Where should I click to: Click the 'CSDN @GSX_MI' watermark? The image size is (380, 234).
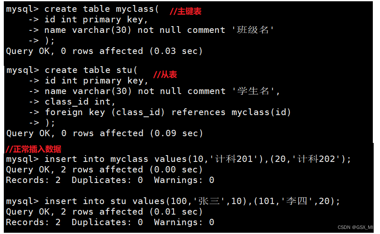tap(355, 227)
